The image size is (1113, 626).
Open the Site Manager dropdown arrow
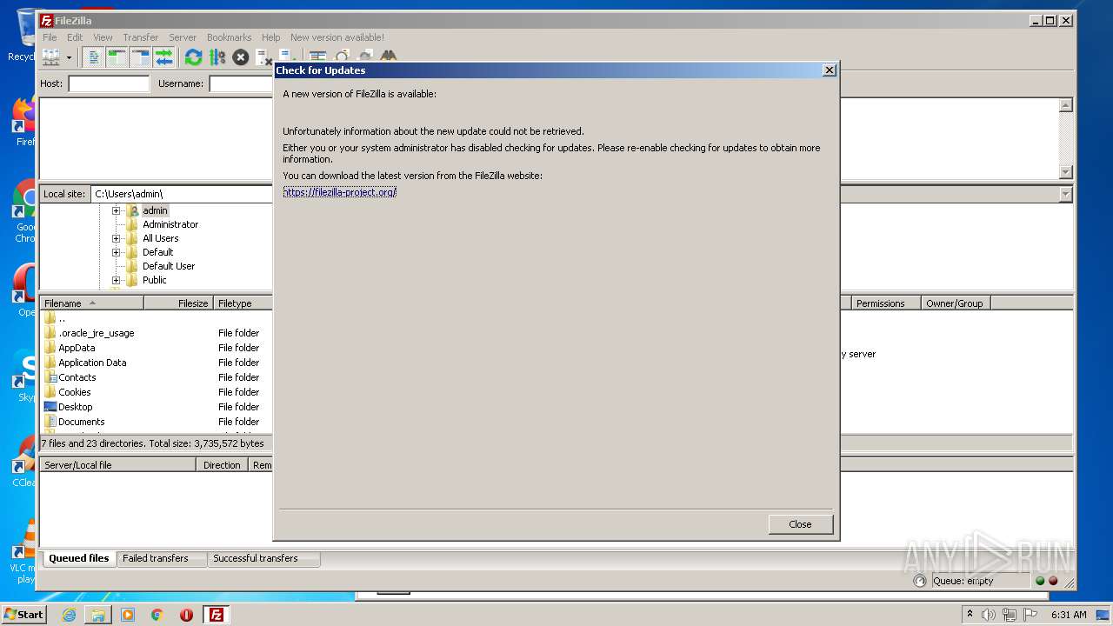point(69,57)
